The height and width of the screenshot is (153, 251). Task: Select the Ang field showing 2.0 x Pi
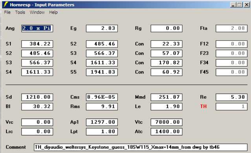[x=37, y=28]
